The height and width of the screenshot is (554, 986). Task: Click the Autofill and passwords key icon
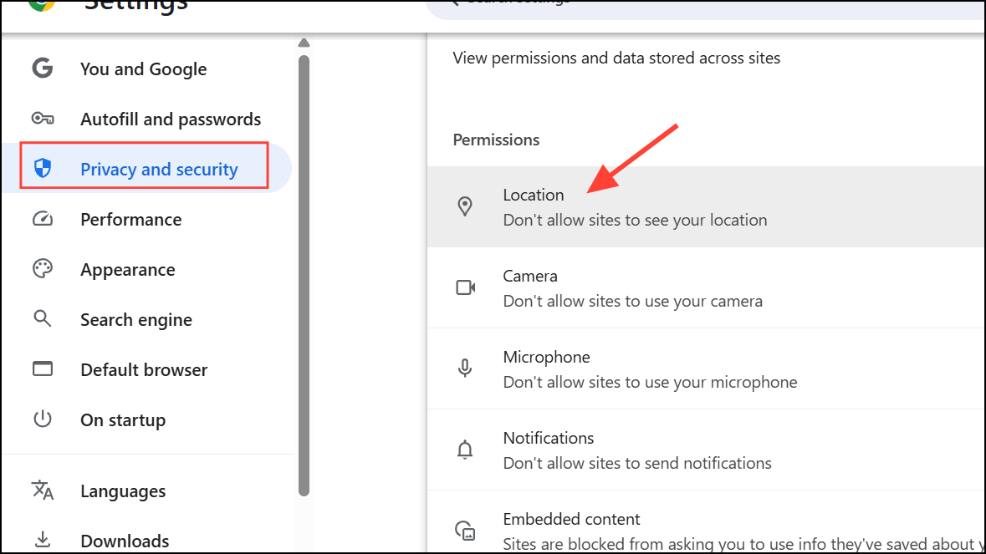coord(43,119)
